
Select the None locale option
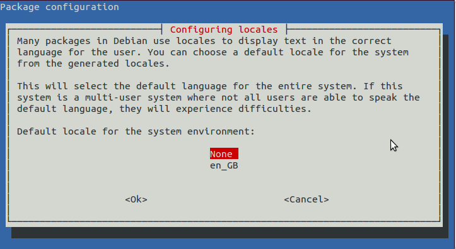point(224,153)
